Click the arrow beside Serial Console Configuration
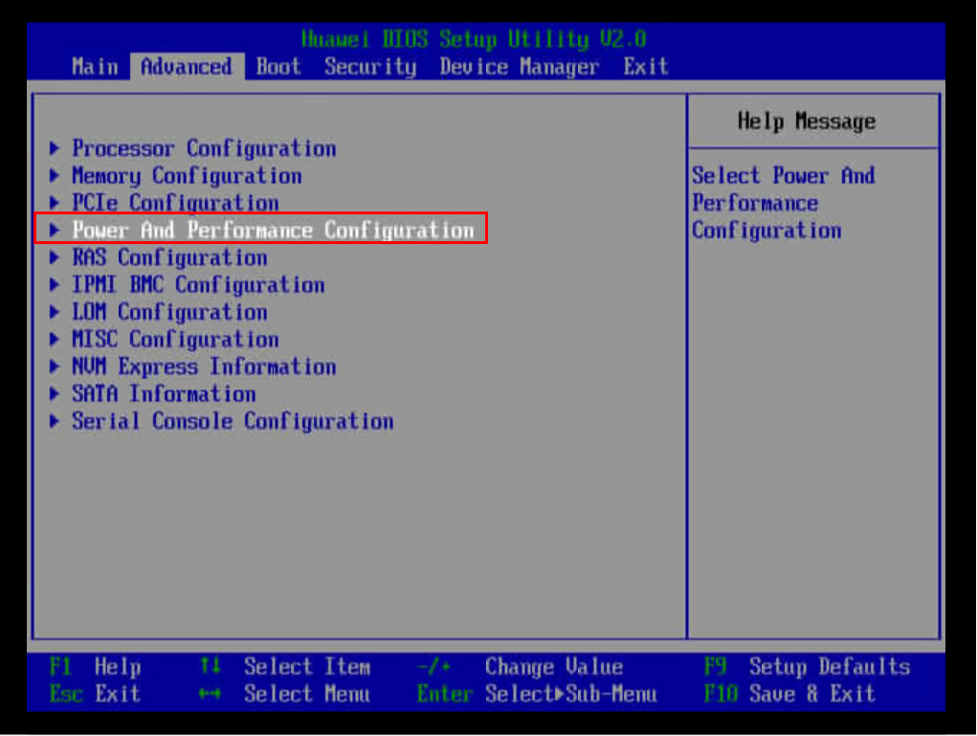The height and width of the screenshot is (736, 977). coord(55,421)
